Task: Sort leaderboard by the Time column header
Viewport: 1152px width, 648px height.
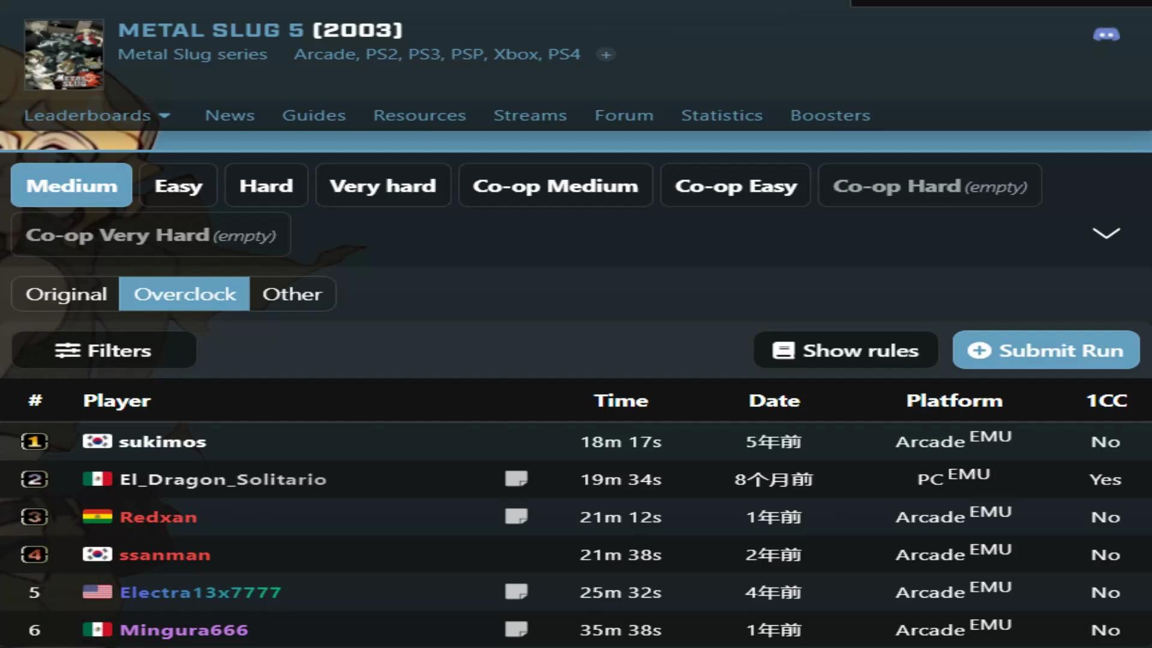Action: click(x=621, y=400)
